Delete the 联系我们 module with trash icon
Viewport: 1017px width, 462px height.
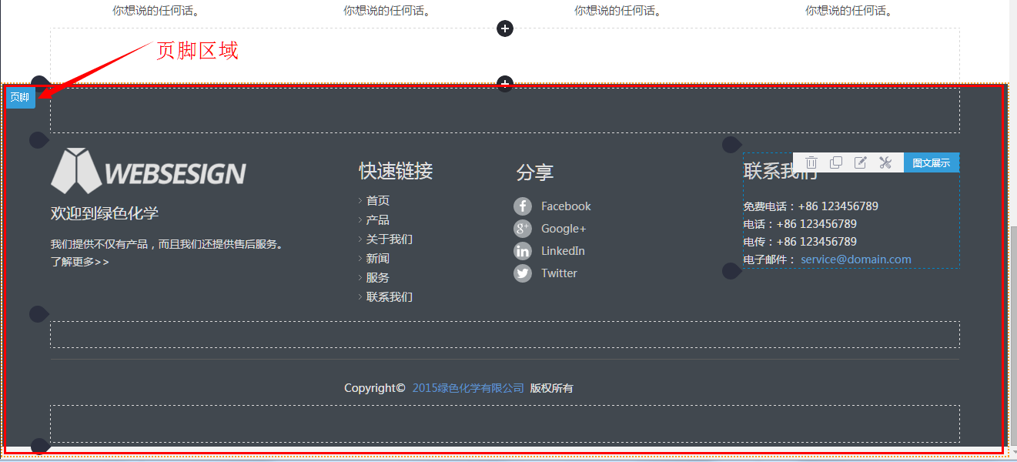click(x=811, y=162)
